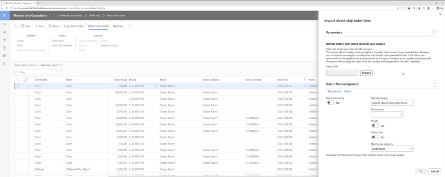Image resolution: width=445 pixels, height=177 pixels.
Task: Open the browser tab list chevron
Action: tap(3, 3)
